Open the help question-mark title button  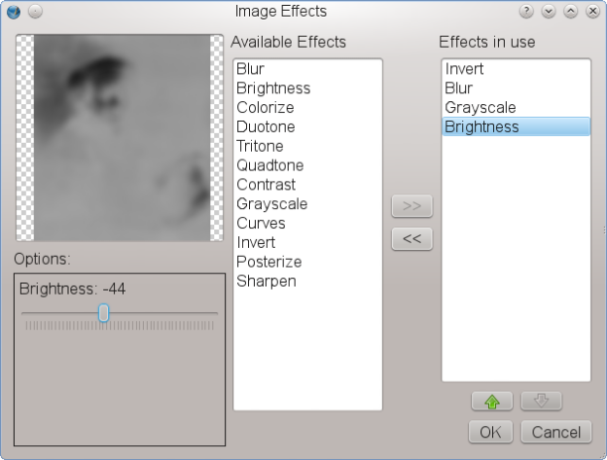click(526, 12)
